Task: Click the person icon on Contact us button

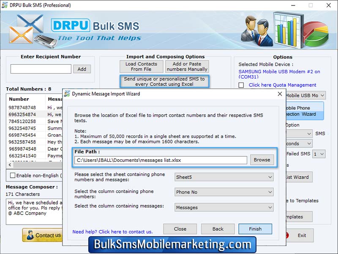Action: [x=30, y=235]
